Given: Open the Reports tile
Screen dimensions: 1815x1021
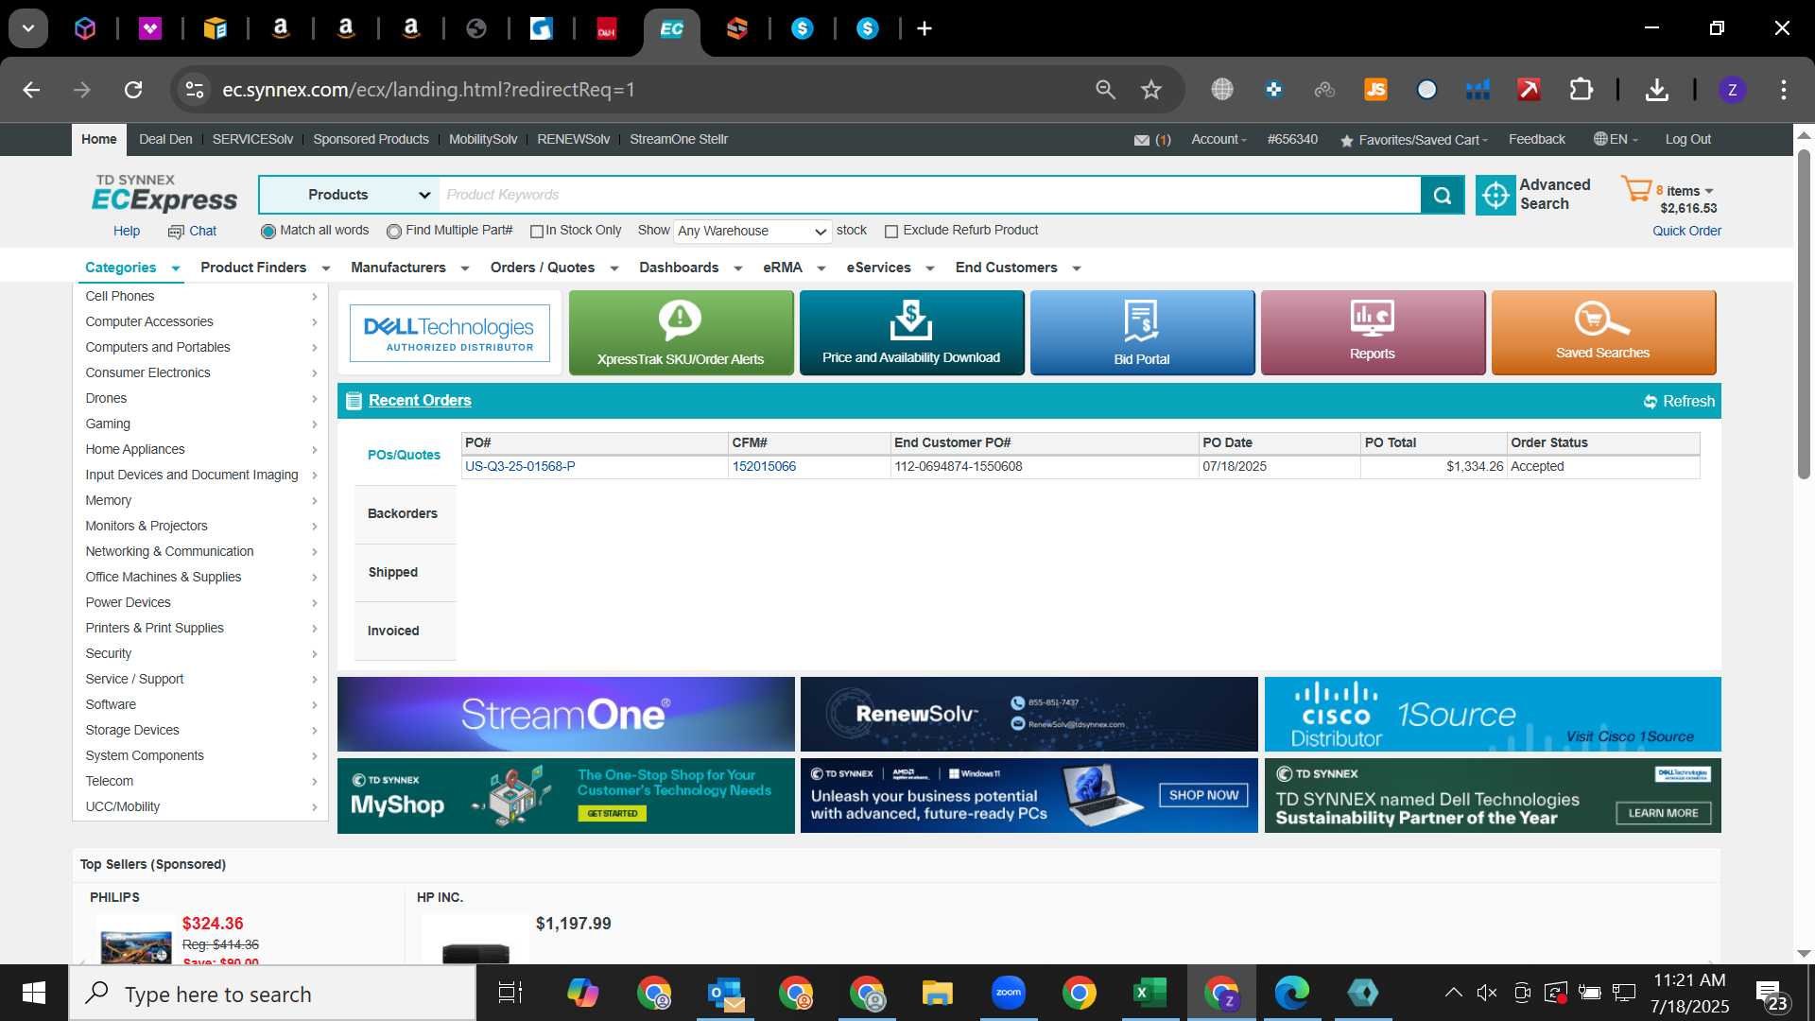Looking at the screenshot, I should click(x=1373, y=333).
